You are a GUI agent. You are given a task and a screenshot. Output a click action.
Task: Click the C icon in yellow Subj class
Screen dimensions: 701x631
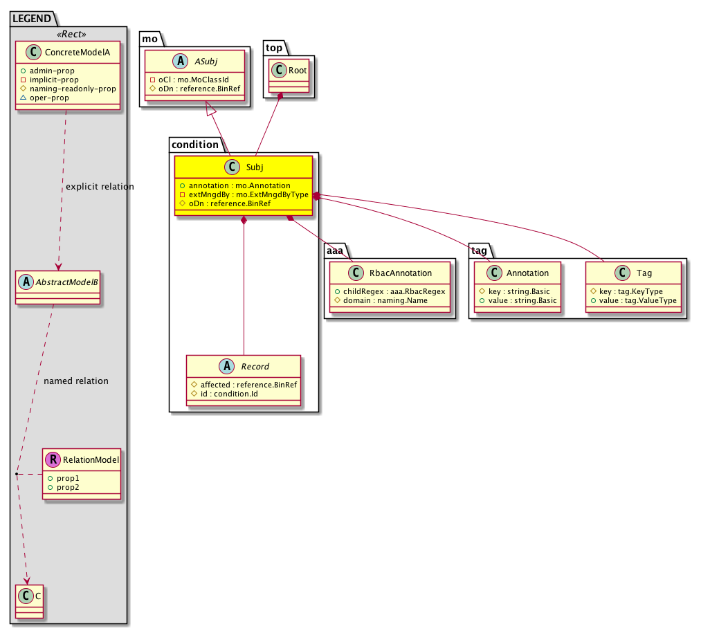pos(230,167)
